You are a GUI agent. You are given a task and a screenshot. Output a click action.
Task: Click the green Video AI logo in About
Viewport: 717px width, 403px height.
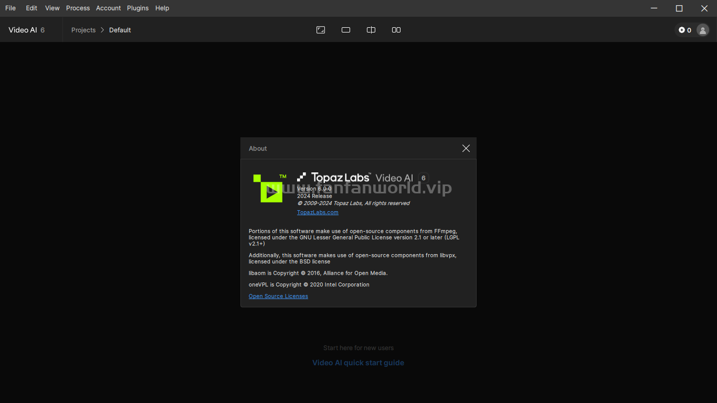coord(270,188)
